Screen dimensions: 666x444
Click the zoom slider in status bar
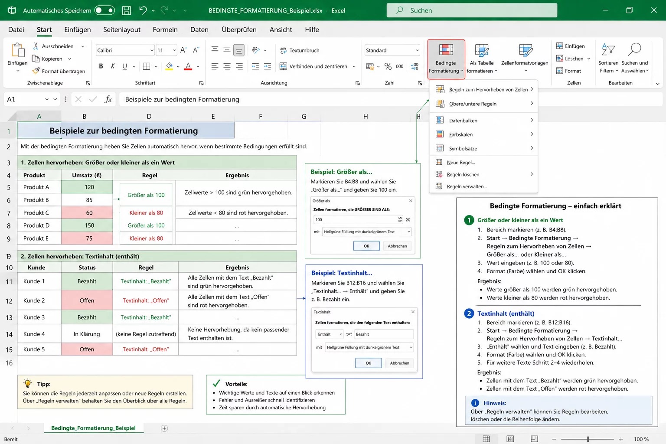click(x=588, y=439)
